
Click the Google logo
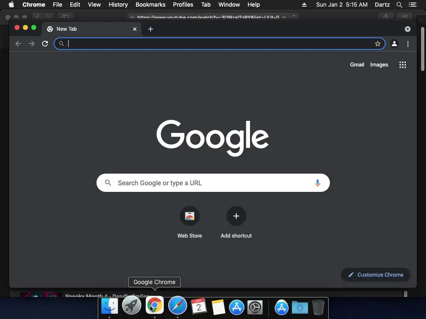[213, 138]
